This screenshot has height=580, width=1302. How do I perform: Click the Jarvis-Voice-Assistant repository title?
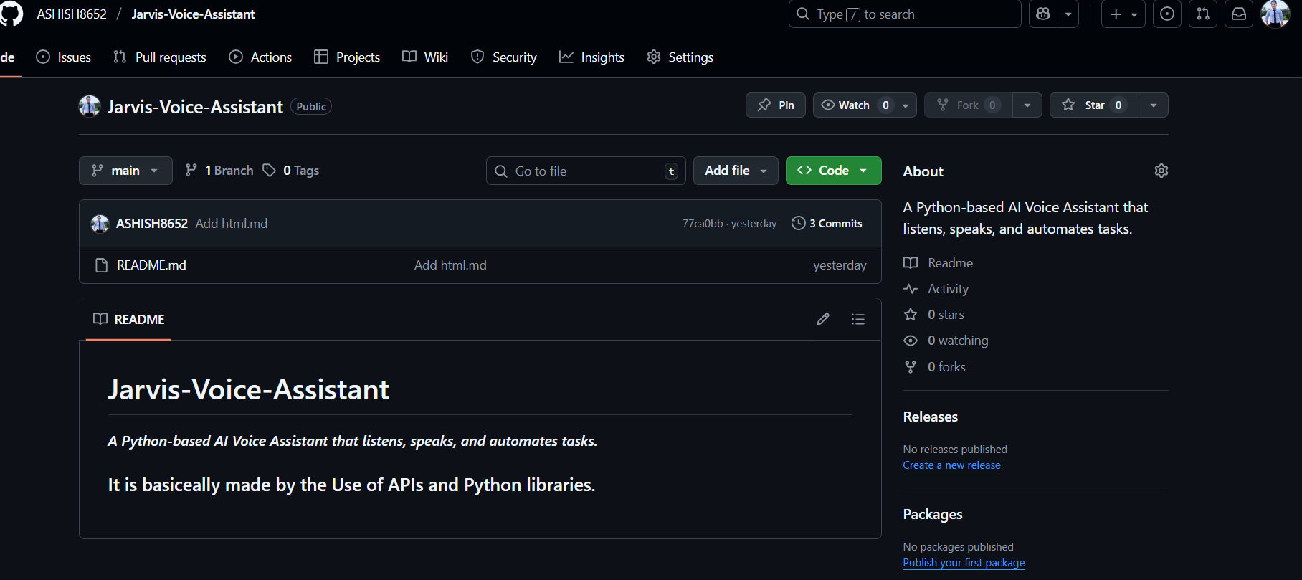pyautogui.click(x=195, y=107)
